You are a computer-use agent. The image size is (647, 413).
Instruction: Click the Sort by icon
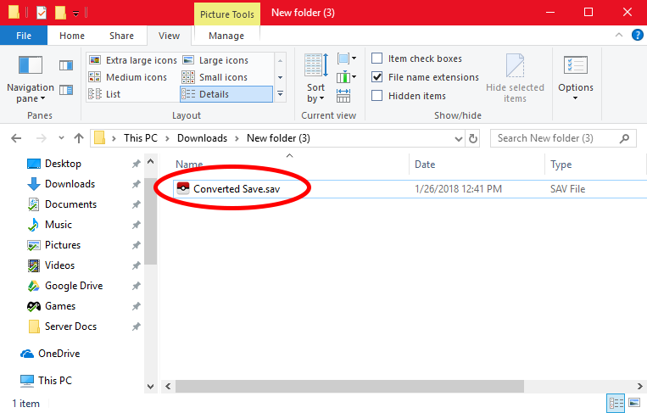click(x=315, y=66)
